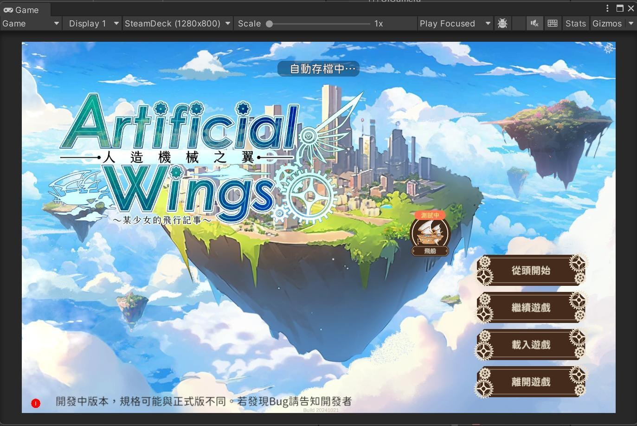Click the Frame Debugger bug icon
Viewport: 637px width, 426px height.
[x=502, y=23]
